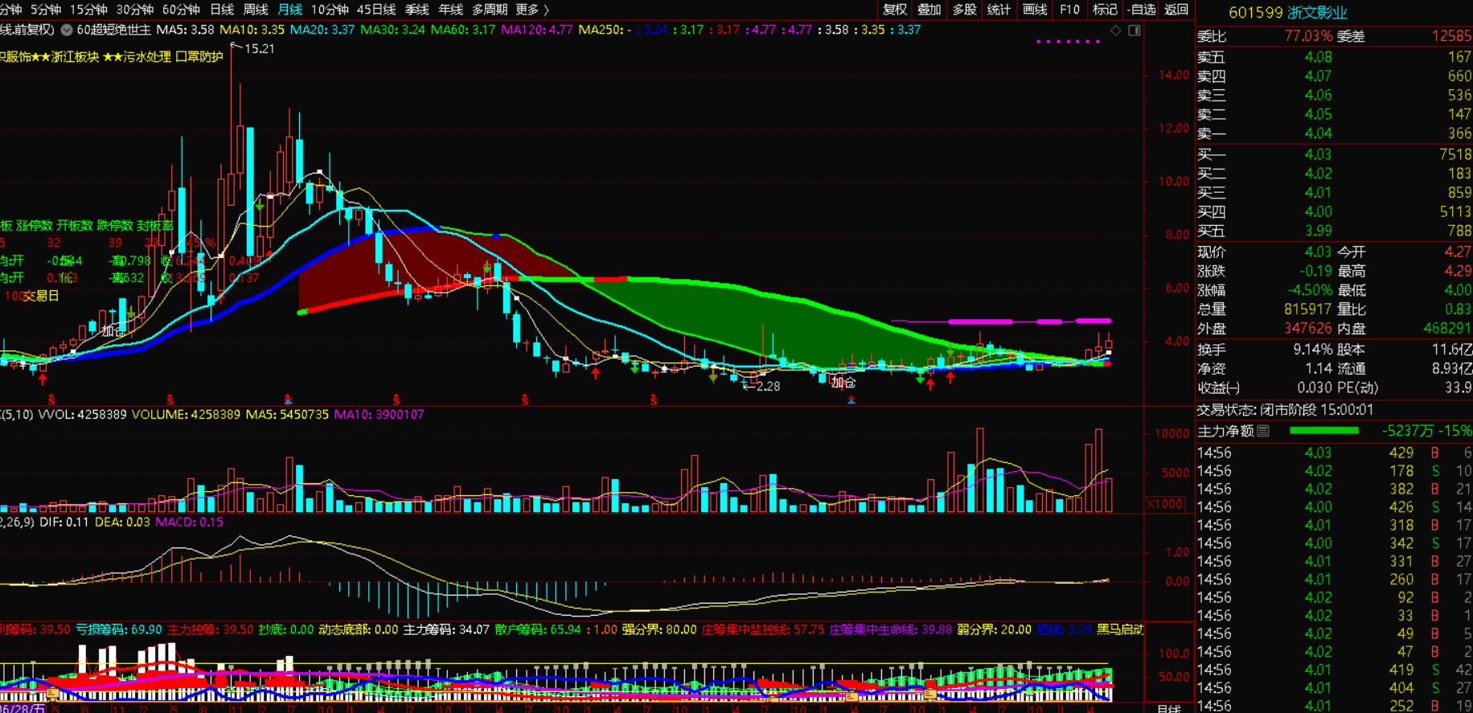Image resolution: width=1473 pixels, height=713 pixels.
Task: Click the 卖二 price 4.05
Action: tap(1318, 115)
